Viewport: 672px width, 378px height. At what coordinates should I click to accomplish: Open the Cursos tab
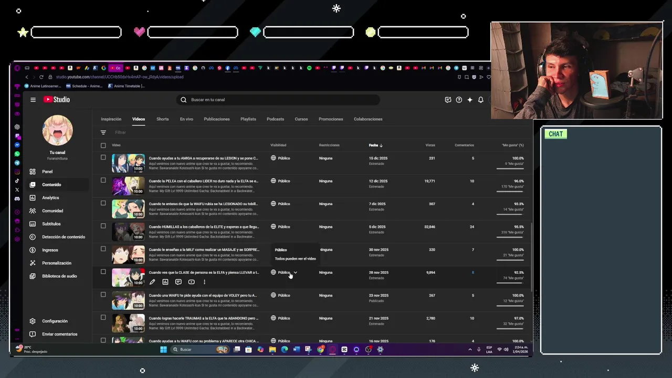301,119
